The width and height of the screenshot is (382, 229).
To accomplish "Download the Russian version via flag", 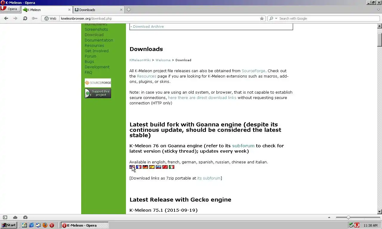I will tap(158, 167).
